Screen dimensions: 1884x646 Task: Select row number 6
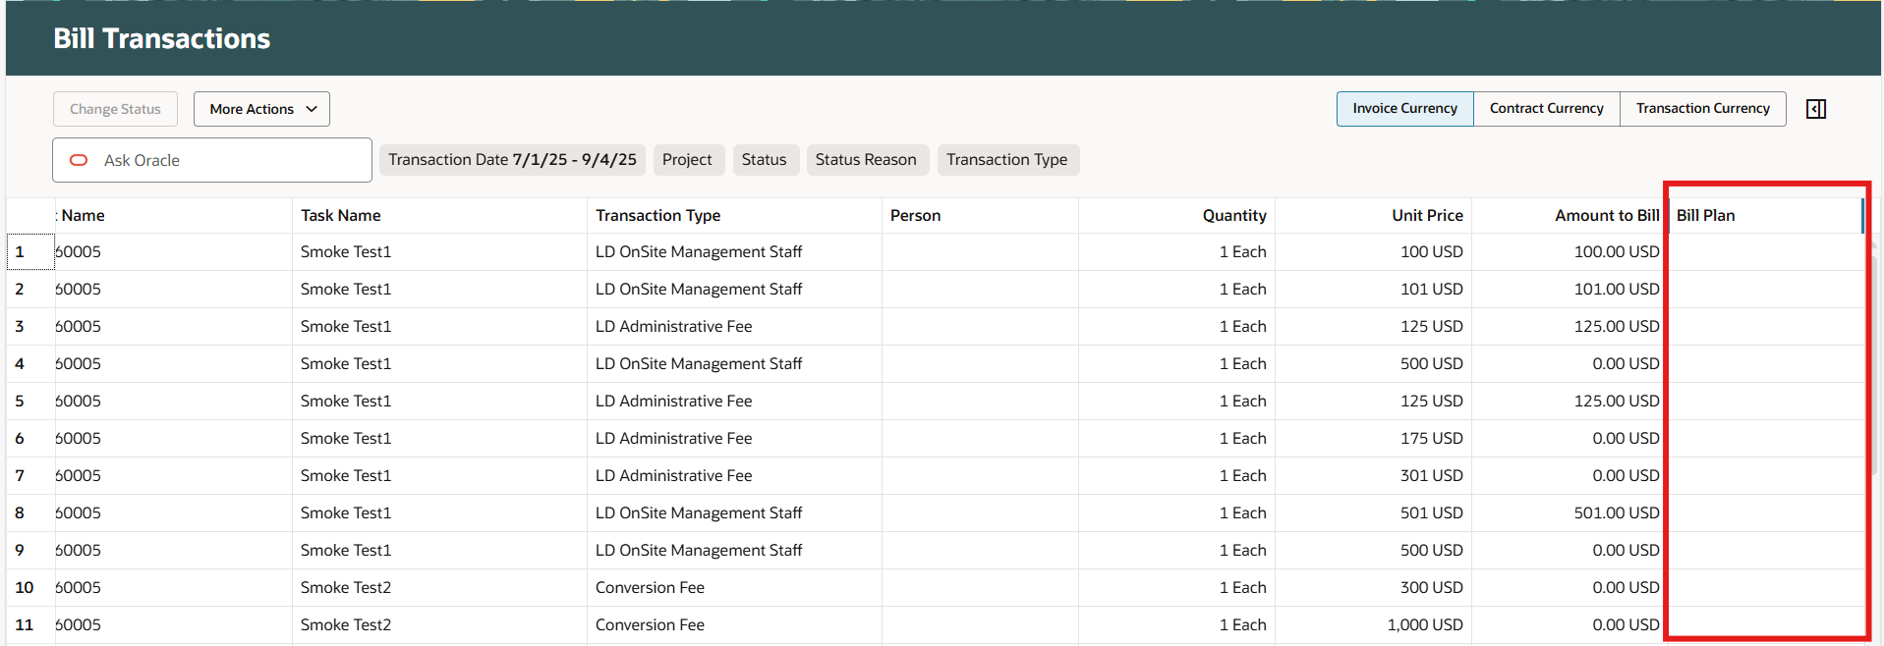click(x=30, y=439)
